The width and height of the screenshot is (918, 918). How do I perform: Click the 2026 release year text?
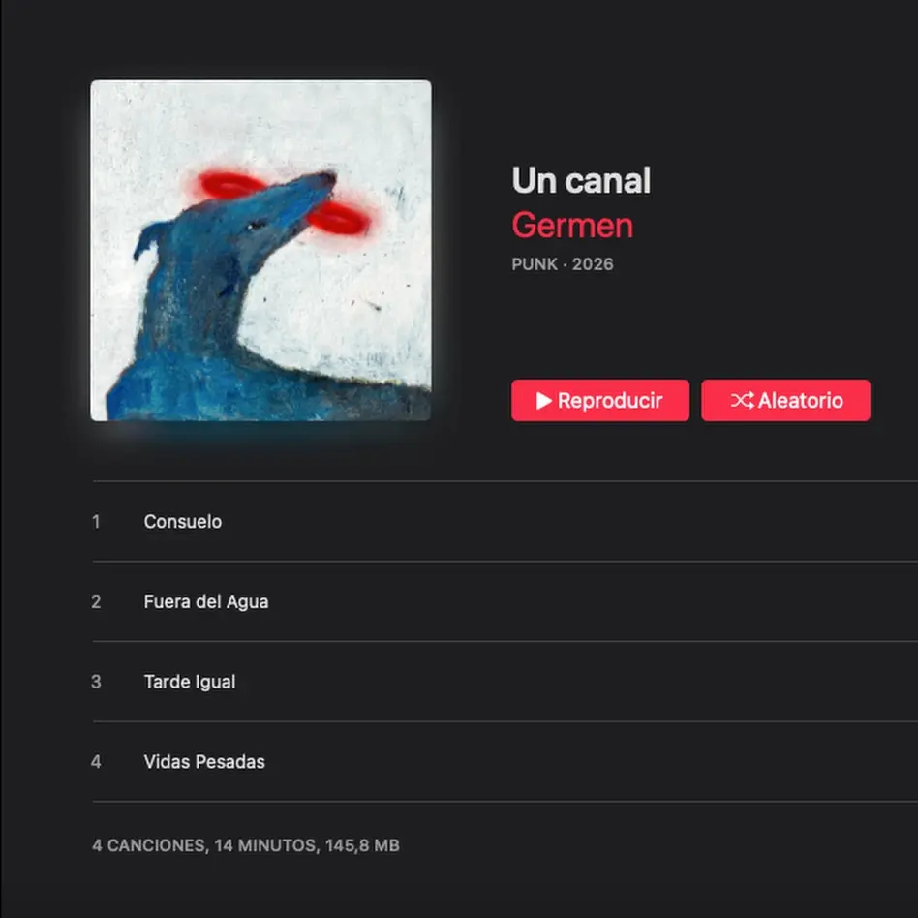tap(593, 264)
